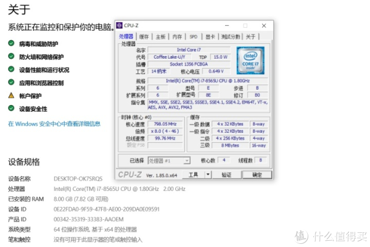Screen dimensions: 370x247
Task: Click the green check beside 病毒和威胁防护
Action: 11,43
